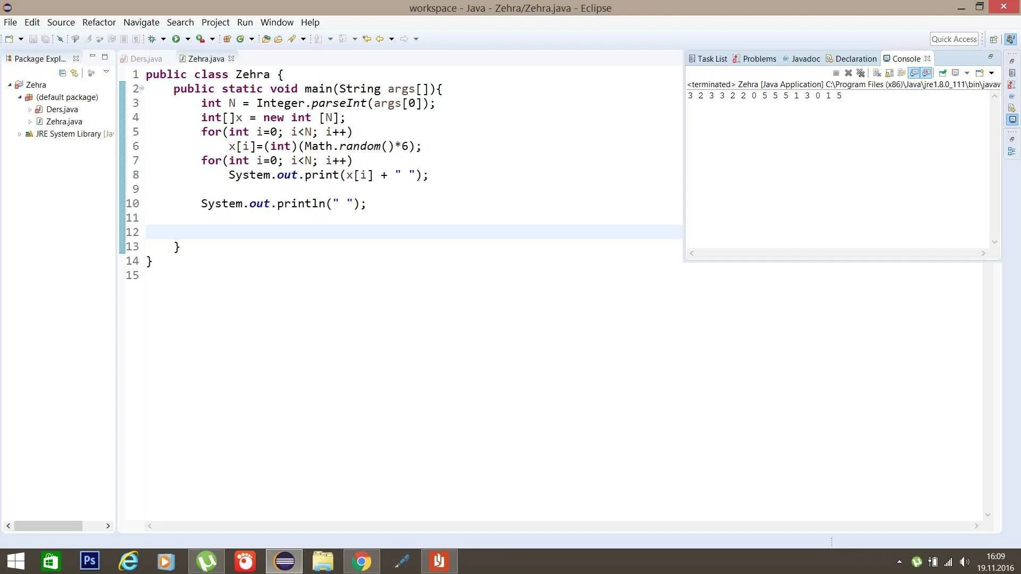Switch to the Problems tab
This screenshot has height=574, width=1021.
(x=759, y=59)
